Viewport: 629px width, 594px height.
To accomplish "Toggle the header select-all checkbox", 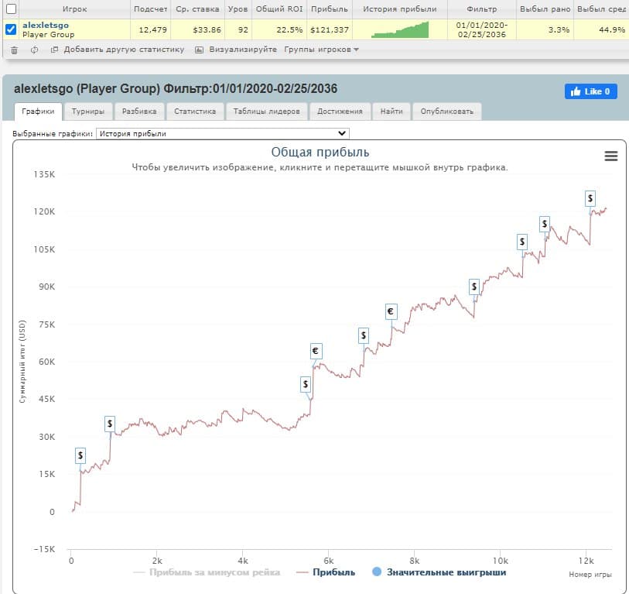I will point(11,9).
